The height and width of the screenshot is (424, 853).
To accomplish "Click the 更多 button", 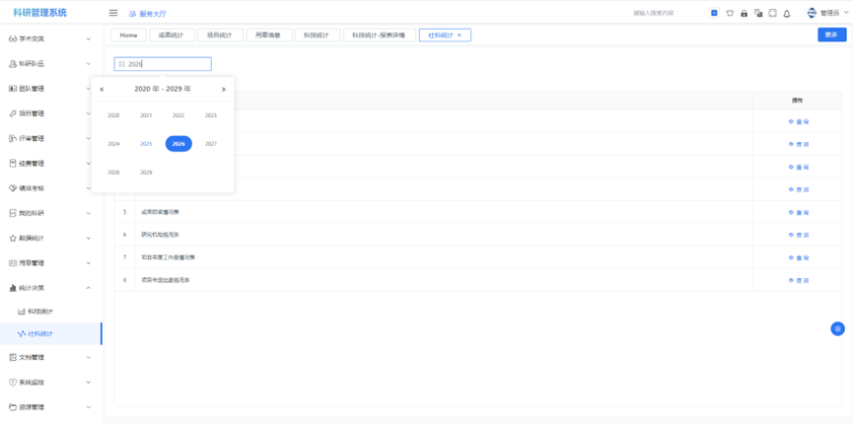I will 831,35.
